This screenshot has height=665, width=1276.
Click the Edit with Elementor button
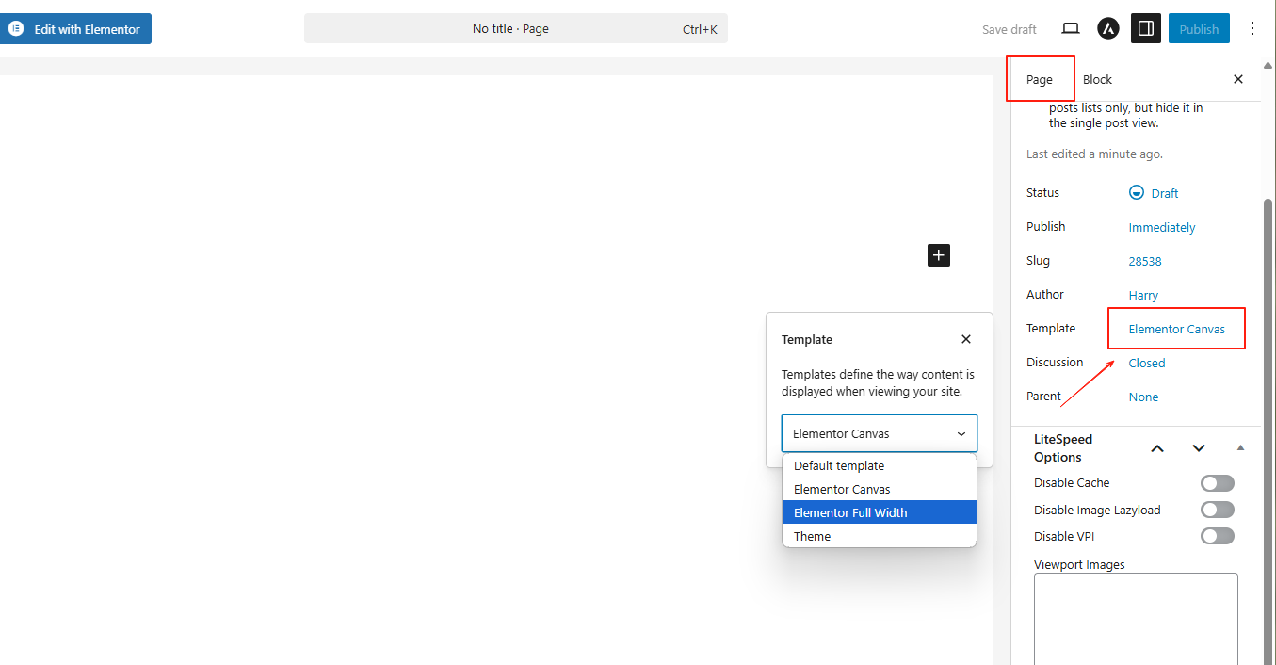75,29
